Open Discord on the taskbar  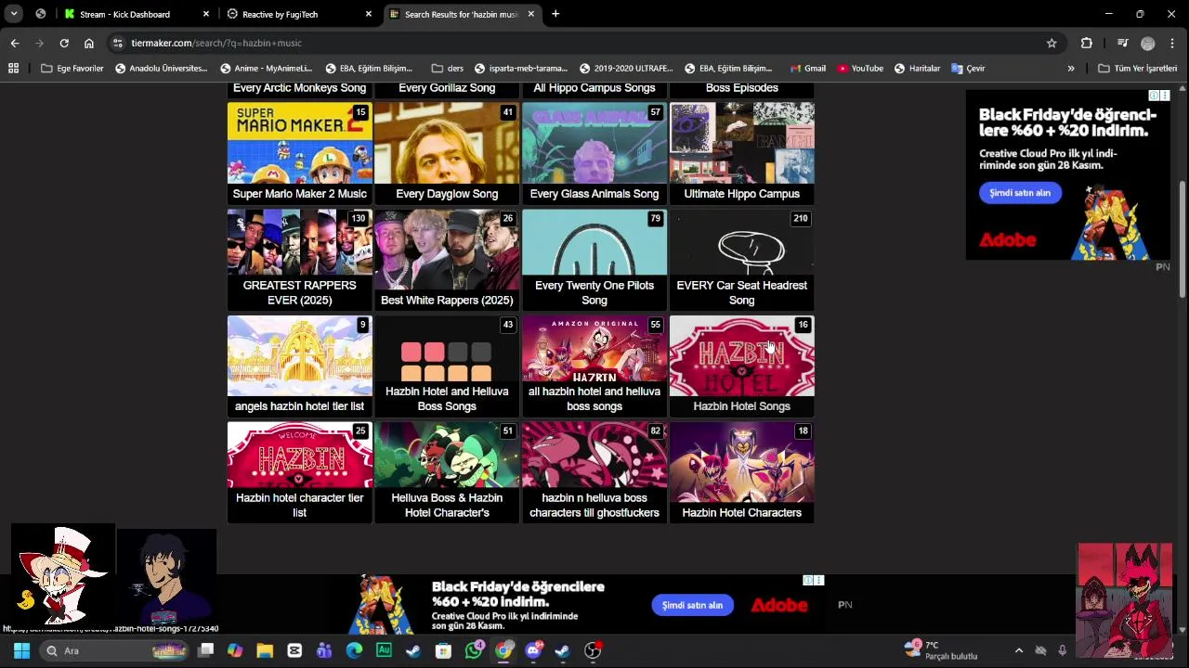533,650
